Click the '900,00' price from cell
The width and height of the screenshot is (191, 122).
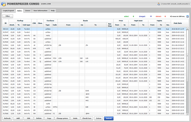tap(117, 39)
